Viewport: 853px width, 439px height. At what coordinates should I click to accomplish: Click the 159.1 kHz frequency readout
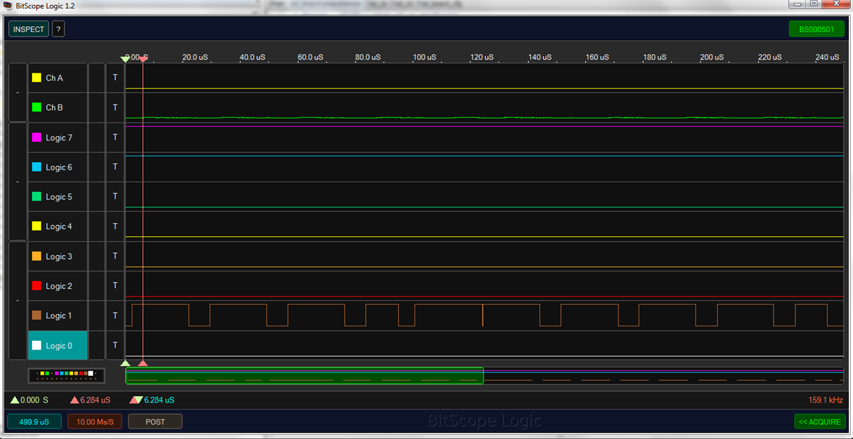click(825, 400)
